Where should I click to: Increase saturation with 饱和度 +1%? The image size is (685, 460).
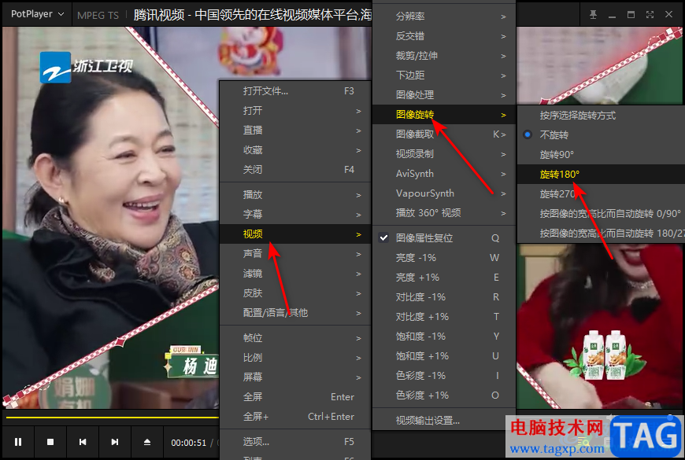(444, 355)
